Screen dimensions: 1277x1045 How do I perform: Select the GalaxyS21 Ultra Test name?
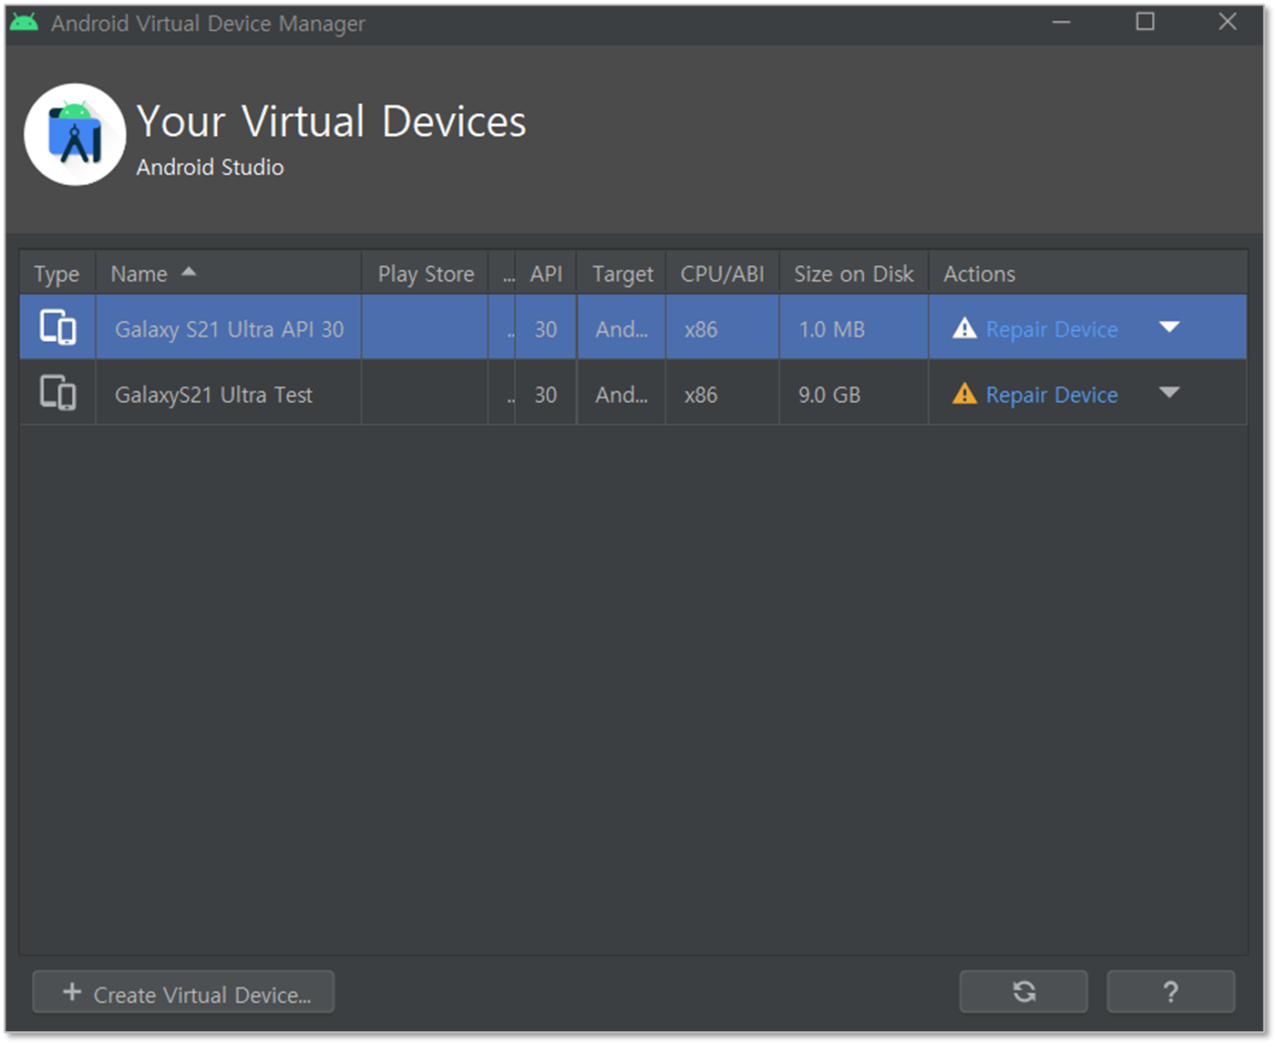click(213, 395)
